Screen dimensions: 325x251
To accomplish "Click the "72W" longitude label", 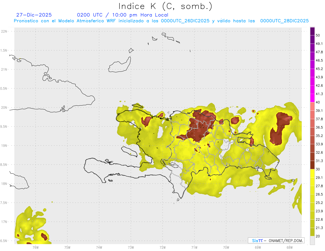I will point(162,247).
